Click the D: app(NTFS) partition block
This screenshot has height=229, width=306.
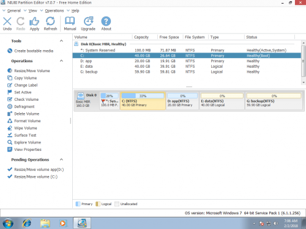tap(182, 101)
